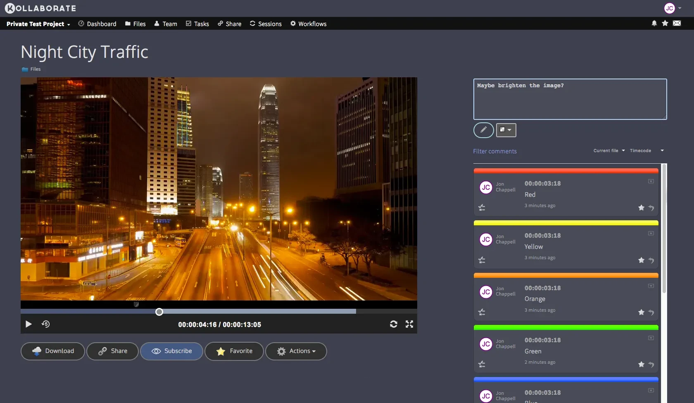
Task: Select the pencil annotation tool
Action: pos(483,130)
